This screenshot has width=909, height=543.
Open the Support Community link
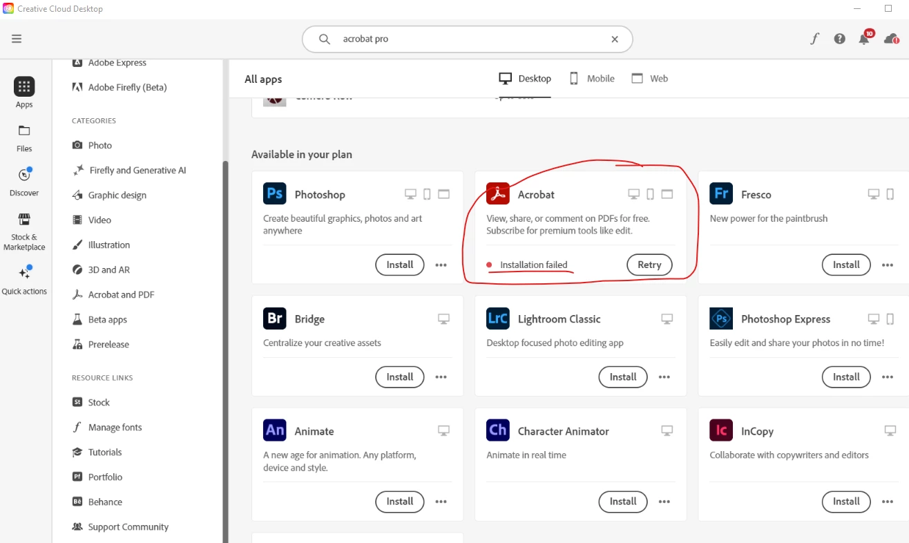click(x=120, y=526)
